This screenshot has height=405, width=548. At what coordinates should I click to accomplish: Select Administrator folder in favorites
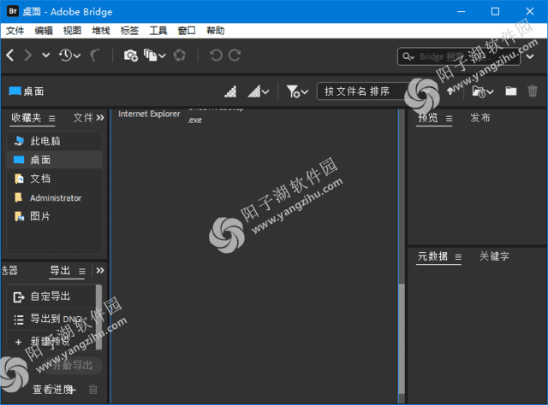(x=55, y=197)
